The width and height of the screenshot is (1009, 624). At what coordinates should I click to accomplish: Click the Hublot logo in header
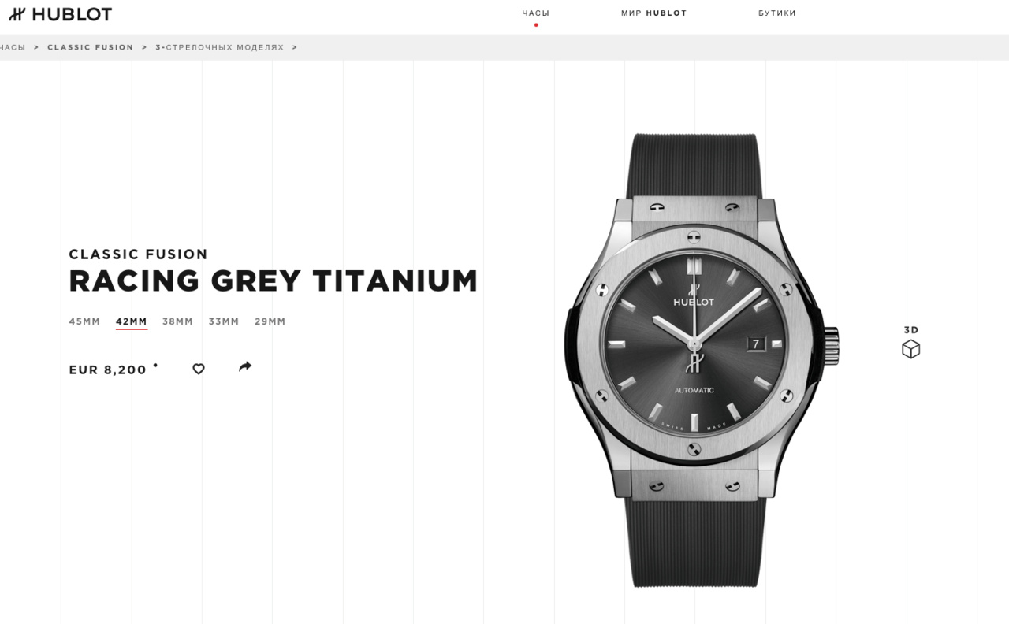click(61, 14)
